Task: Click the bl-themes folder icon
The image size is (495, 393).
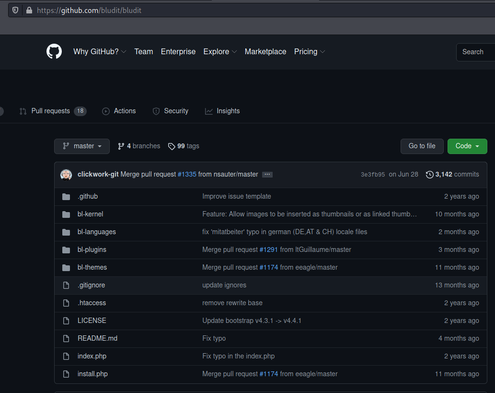Action: pyautogui.click(x=66, y=267)
